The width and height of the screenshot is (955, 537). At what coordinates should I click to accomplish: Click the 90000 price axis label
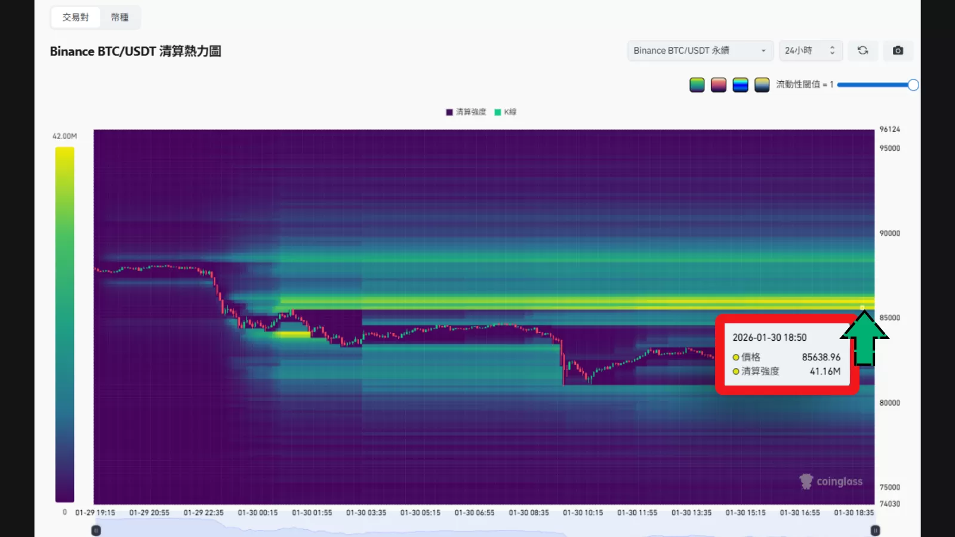[889, 233]
